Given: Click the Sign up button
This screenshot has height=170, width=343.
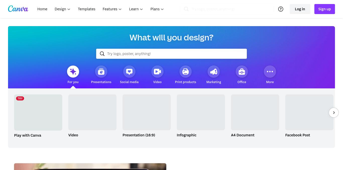Looking at the screenshot, I should point(325,9).
